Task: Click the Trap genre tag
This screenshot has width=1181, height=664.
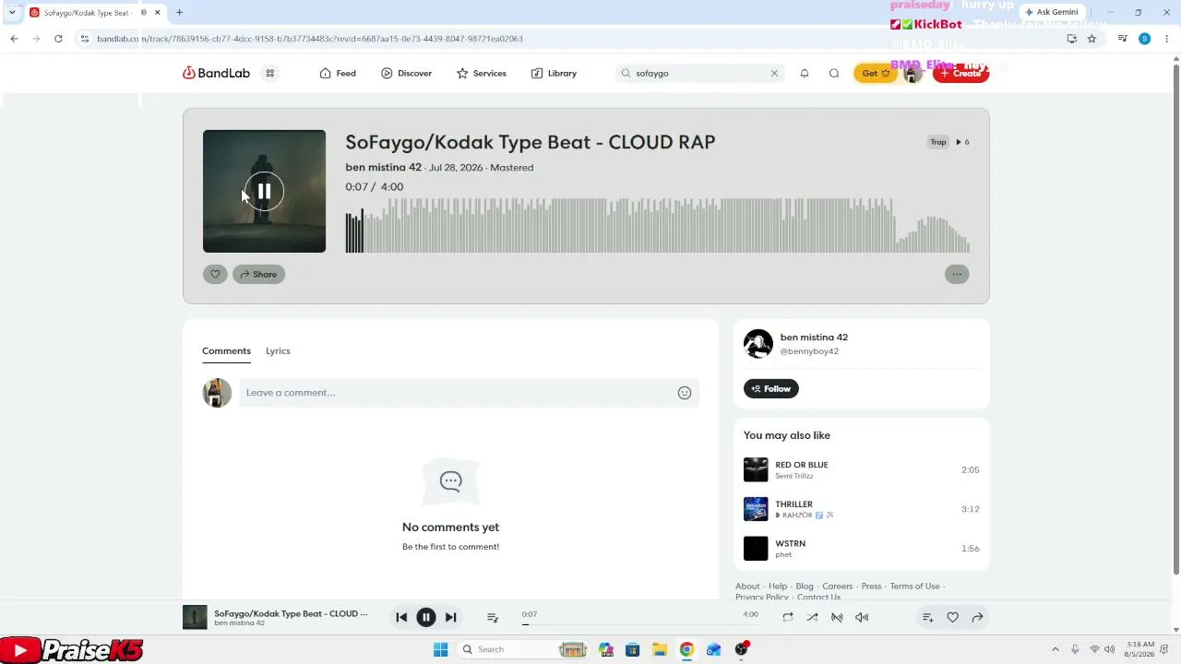Action: [x=938, y=142]
